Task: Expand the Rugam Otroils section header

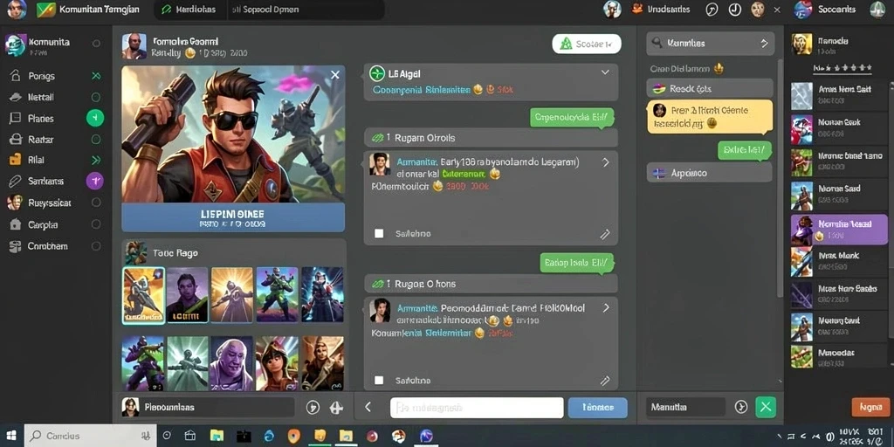Action: coord(491,137)
